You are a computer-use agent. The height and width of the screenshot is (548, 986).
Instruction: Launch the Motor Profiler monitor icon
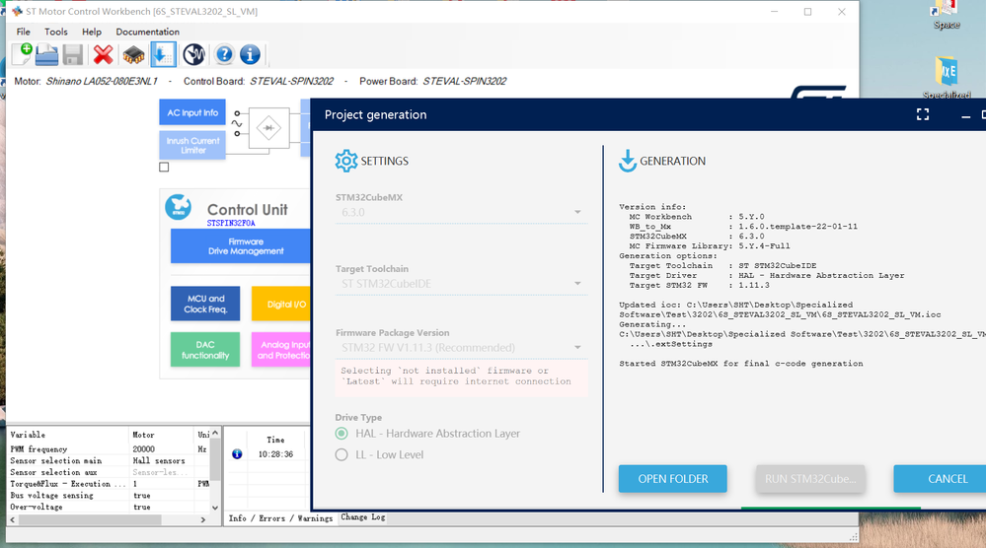(x=193, y=54)
